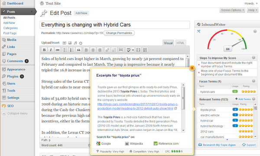Apply blockquote formatting
The image size is (260, 156).
(x=78, y=50)
